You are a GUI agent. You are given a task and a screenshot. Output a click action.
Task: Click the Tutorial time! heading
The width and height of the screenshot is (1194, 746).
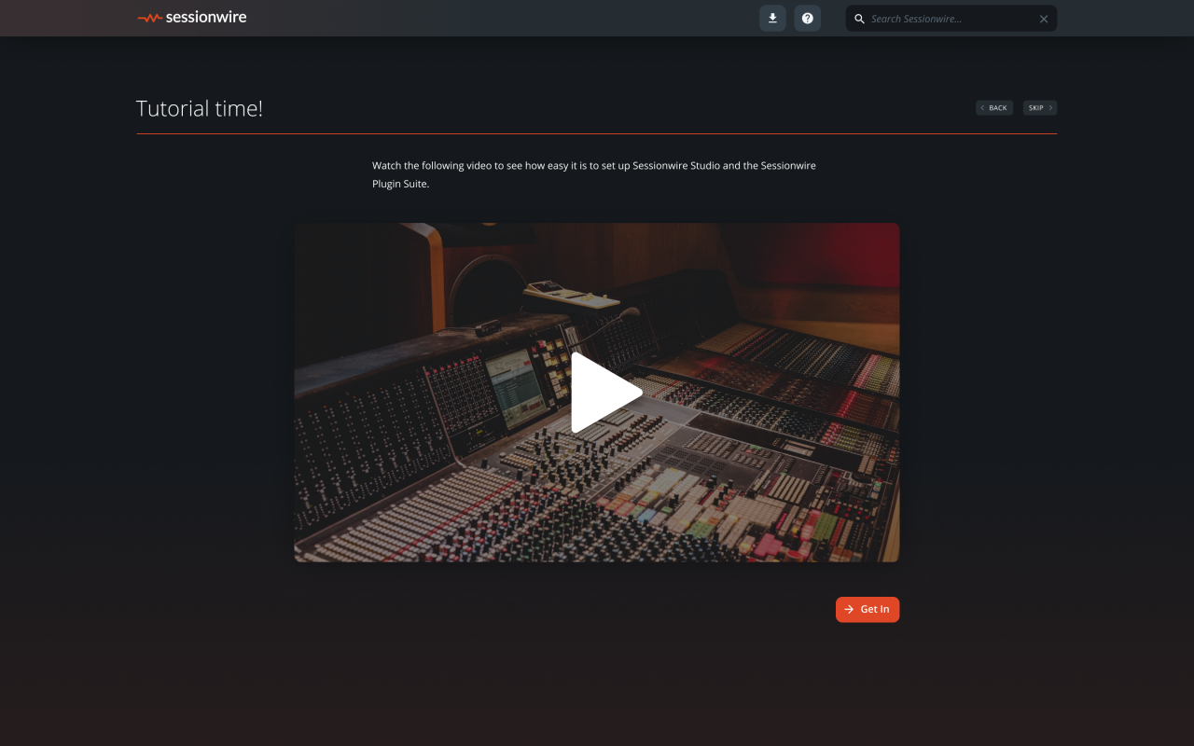(200, 108)
